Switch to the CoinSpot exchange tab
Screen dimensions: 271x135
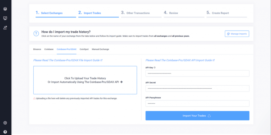coord(84,49)
